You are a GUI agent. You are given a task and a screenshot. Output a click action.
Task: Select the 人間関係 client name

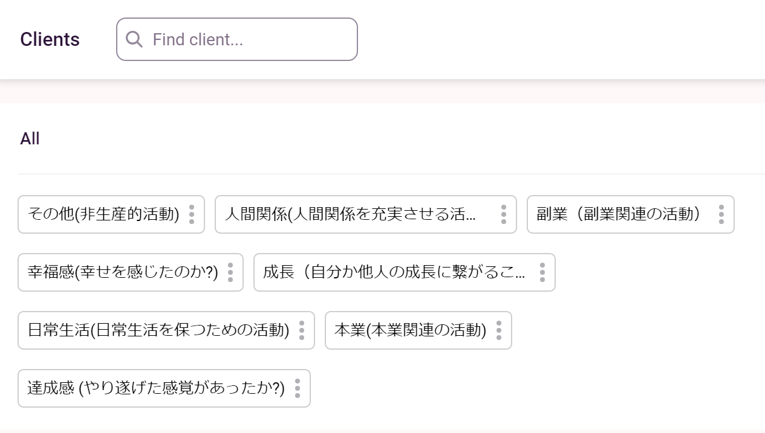tap(350, 214)
